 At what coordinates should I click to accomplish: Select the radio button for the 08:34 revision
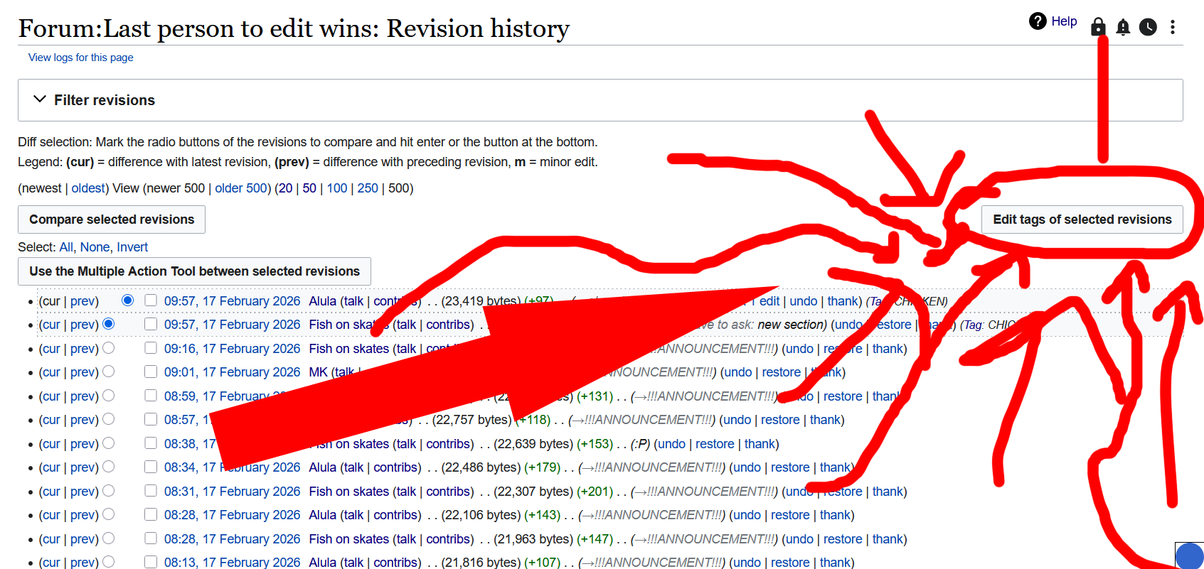click(108, 467)
